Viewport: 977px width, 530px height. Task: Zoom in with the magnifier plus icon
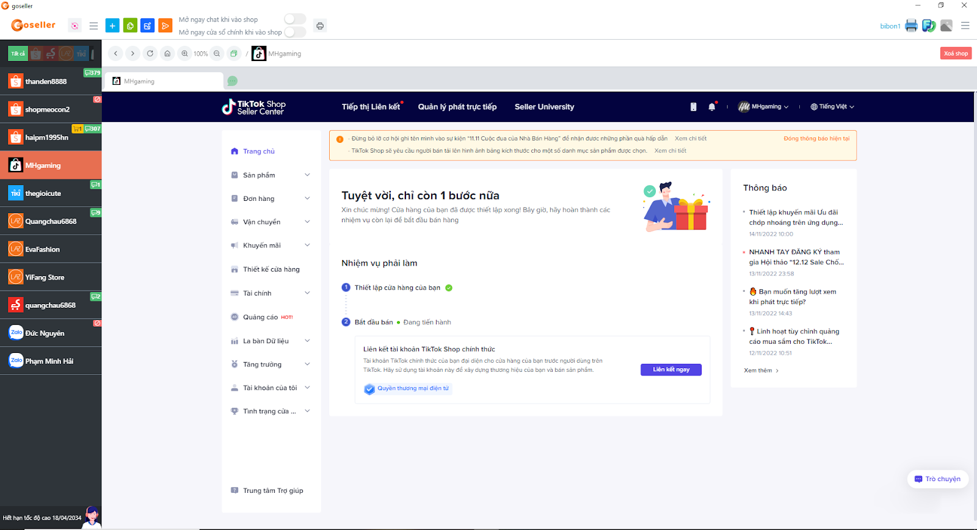pyautogui.click(x=184, y=54)
